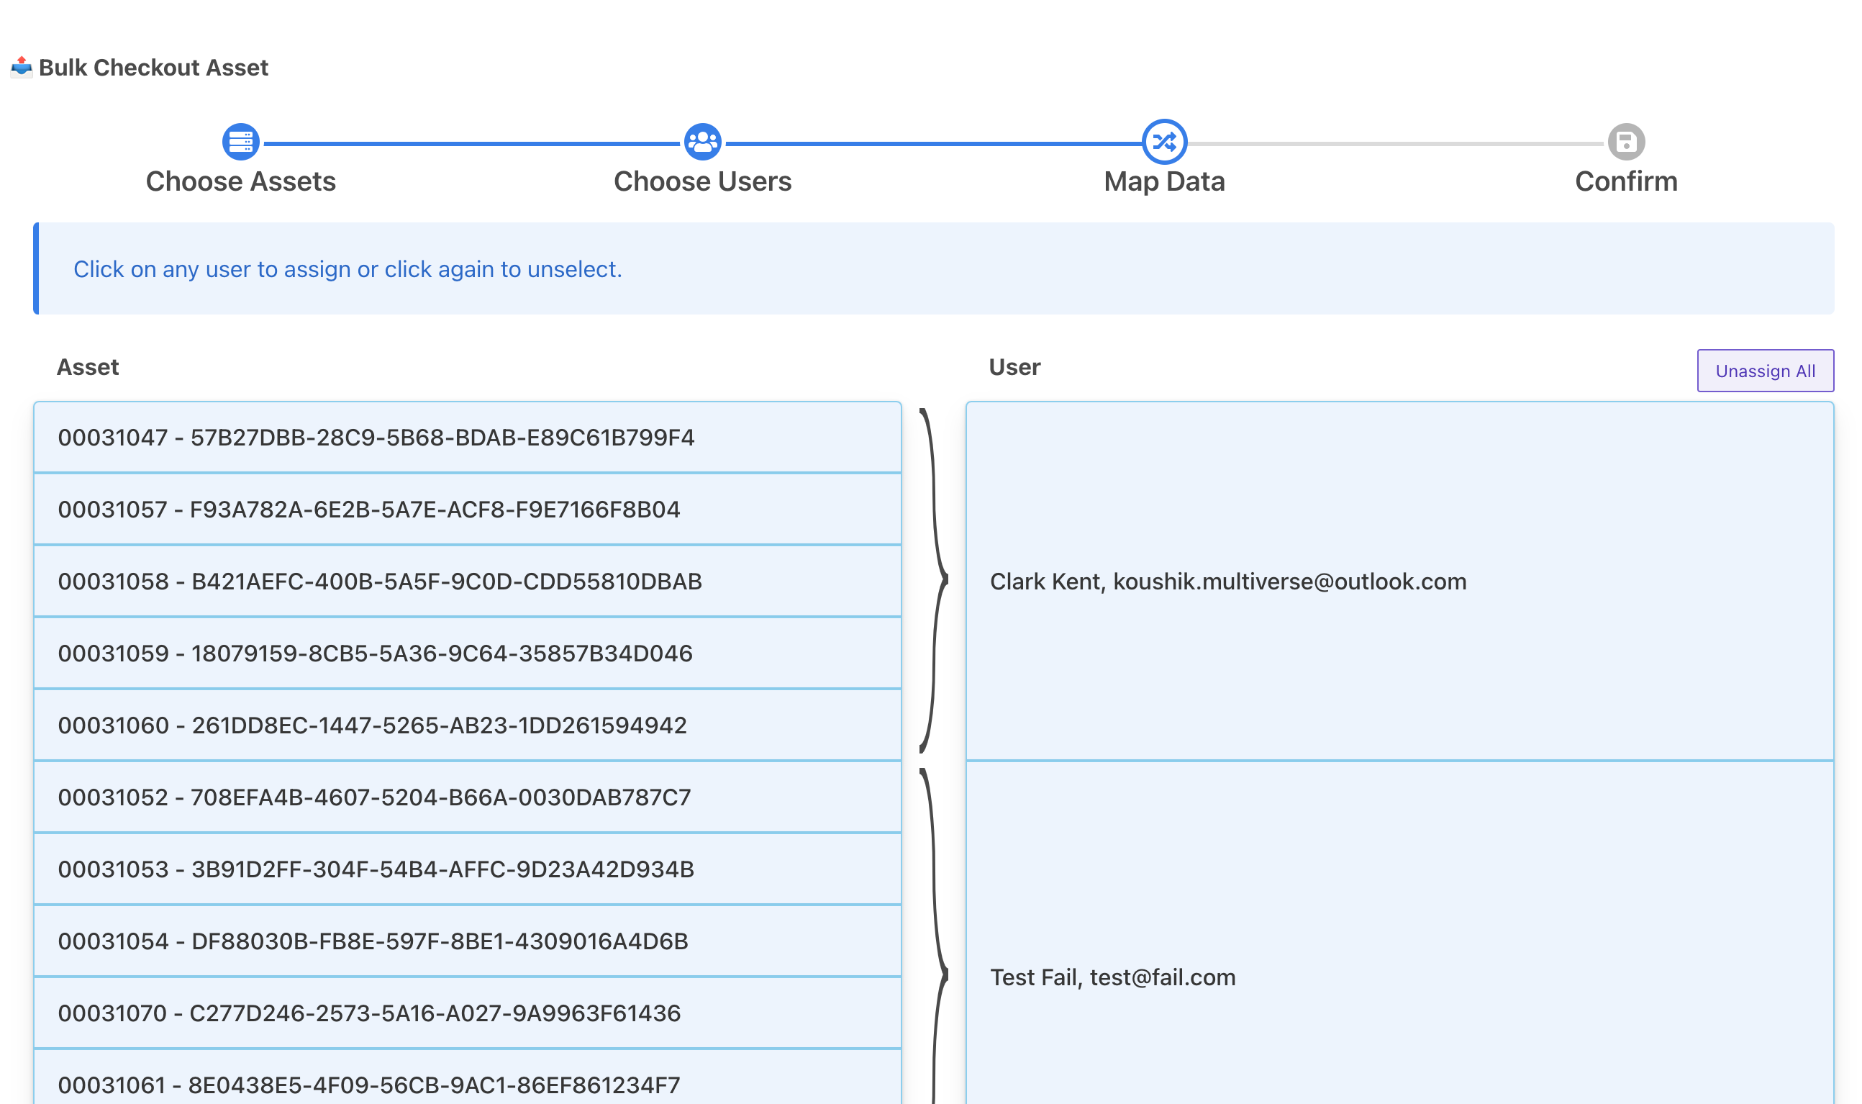
Task: Click the Map Data shuffle icon
Action: tap(1164, 141)
